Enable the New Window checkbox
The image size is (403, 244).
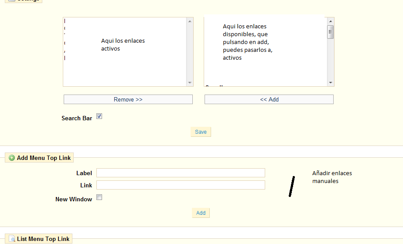tap(99, 197)
